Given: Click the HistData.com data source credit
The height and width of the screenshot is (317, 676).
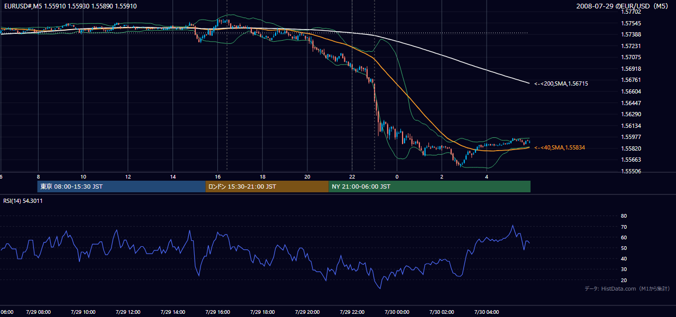Looking at the screenshot, I should click(x=627, y=288).
